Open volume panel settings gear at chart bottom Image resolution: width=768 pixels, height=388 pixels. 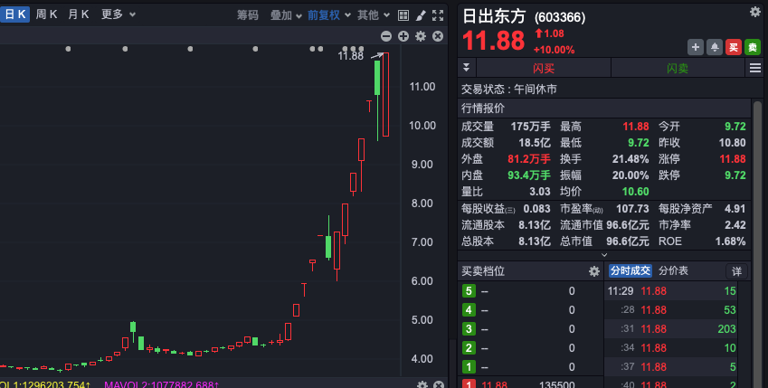pyautogui.click(x=422, y=385)
